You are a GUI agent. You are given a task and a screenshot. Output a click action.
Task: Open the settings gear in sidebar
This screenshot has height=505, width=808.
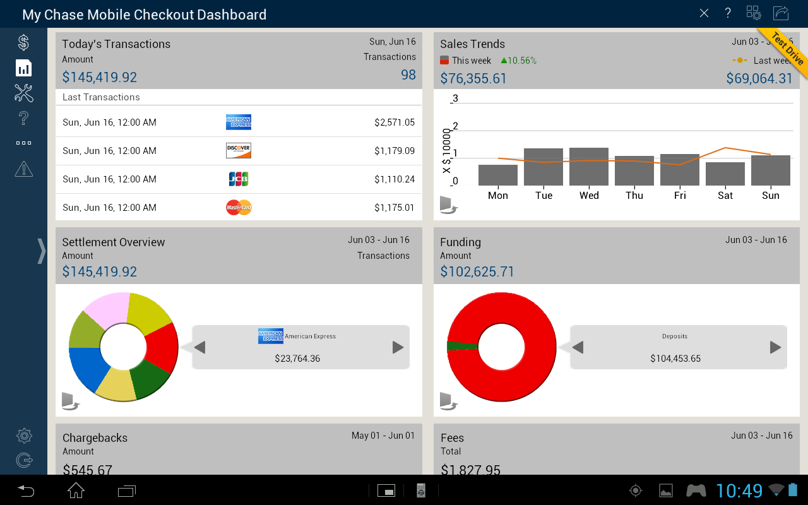coord(24,436)
